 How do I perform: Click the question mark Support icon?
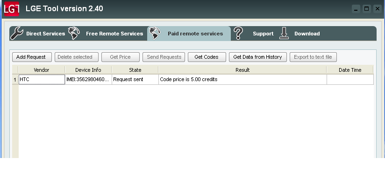(x=238, y=33)
